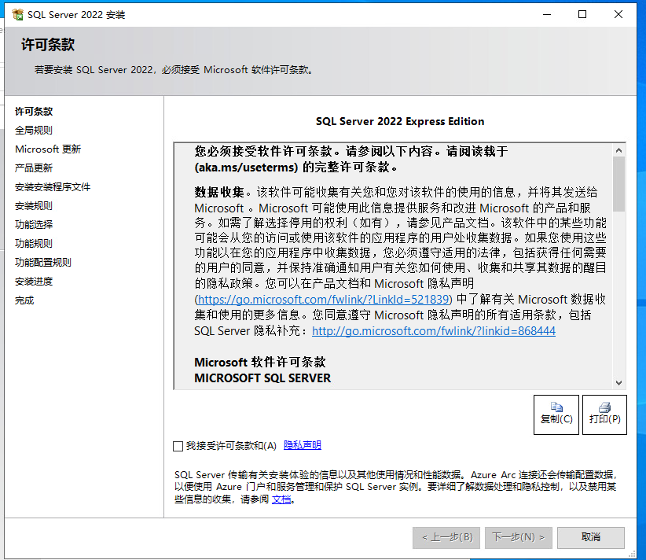Click the large 许可条款 page title
Viewport: 646px width, 560px height.
pos(48,45)
